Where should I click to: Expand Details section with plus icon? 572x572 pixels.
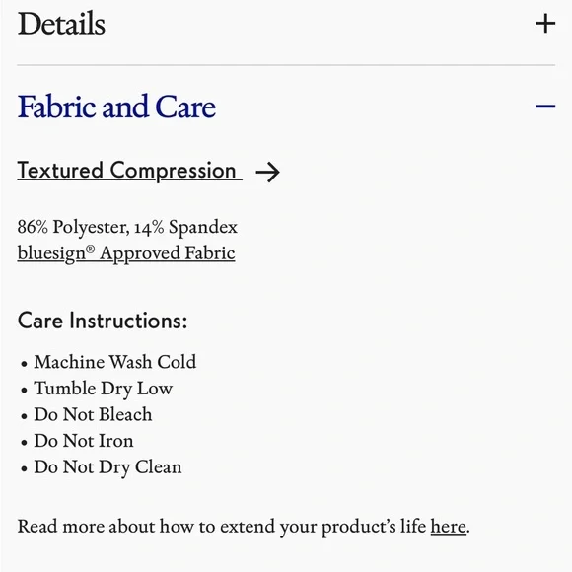545,24
